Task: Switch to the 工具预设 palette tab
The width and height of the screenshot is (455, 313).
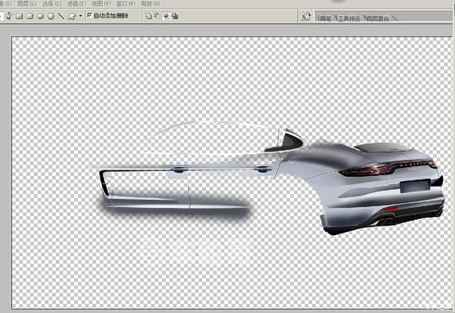Action: coord(349,19)
